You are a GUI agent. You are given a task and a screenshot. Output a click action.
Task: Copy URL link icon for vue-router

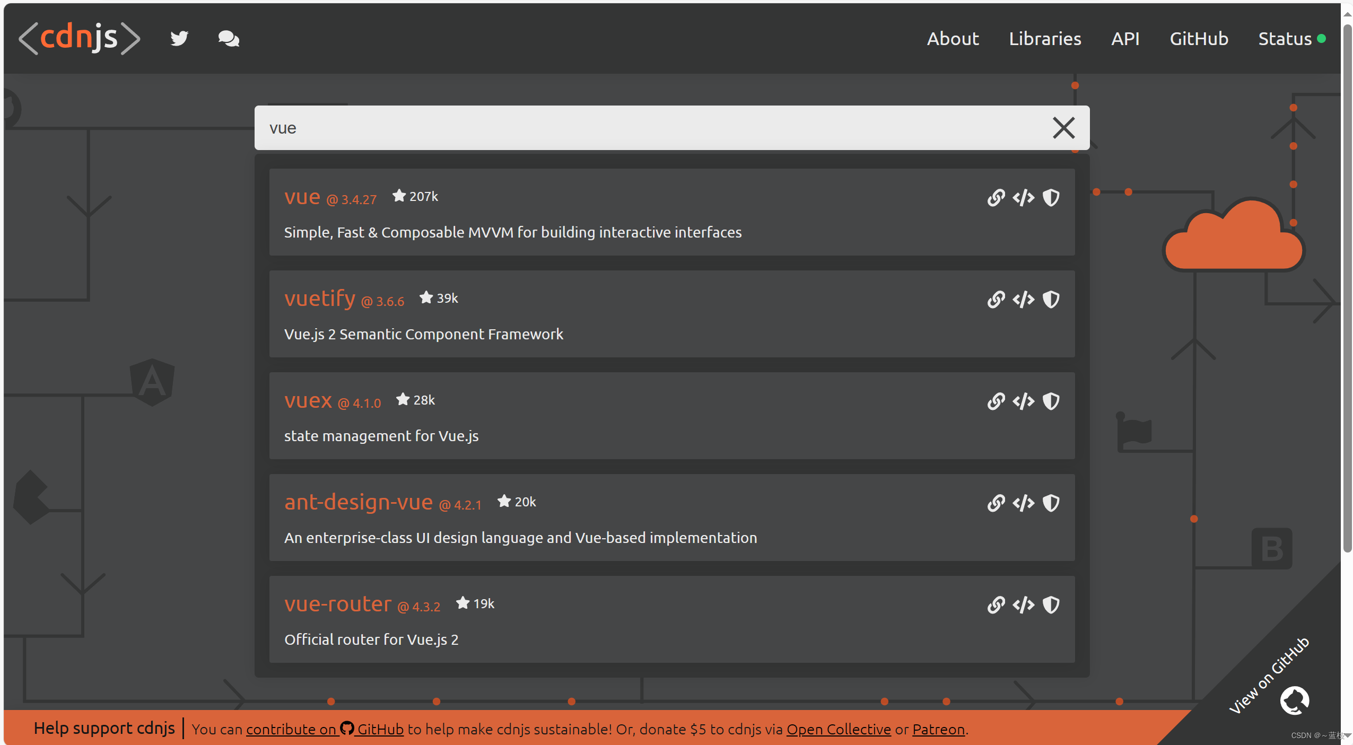point(996,604)
